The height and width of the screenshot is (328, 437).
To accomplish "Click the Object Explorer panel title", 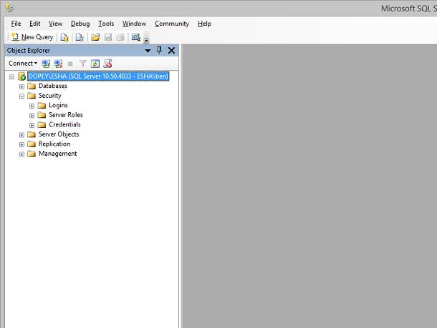I will coord(29,51).
